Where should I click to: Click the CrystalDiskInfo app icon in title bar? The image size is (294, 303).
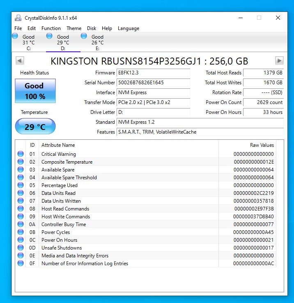point(18,18)
